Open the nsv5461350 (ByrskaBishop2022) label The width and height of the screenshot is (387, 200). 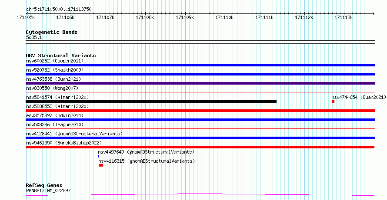pos(64,143)
